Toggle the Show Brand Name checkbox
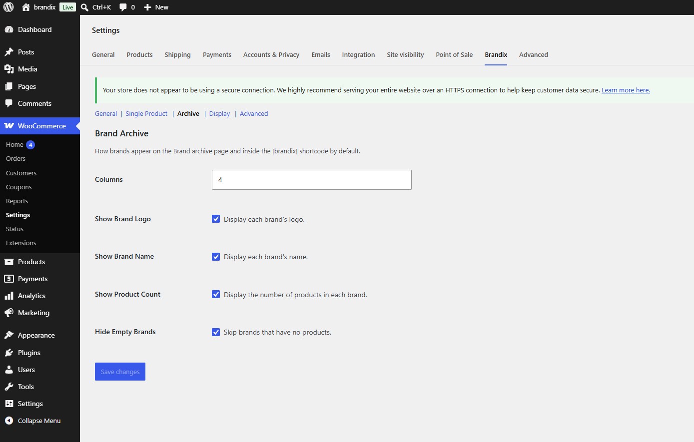694x442 pixels. [216, 257]
